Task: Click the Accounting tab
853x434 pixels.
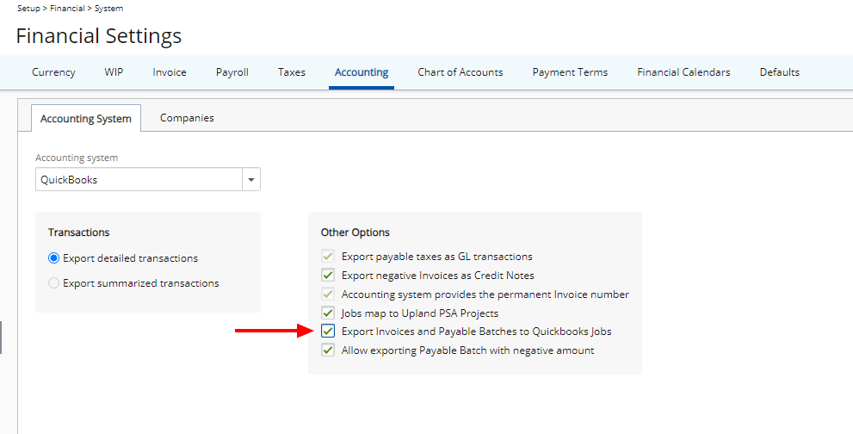Action: (x=362, y=72)
